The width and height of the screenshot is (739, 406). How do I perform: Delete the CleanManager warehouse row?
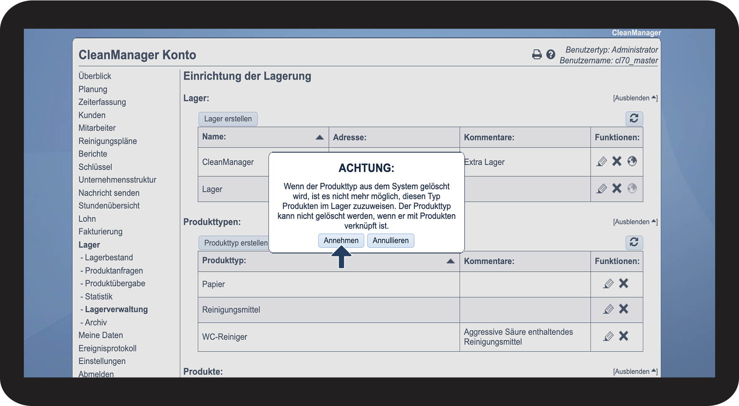[617, 161]
